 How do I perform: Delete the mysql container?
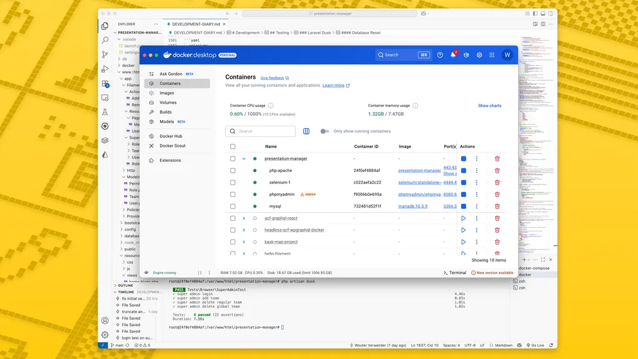(497, 206)
